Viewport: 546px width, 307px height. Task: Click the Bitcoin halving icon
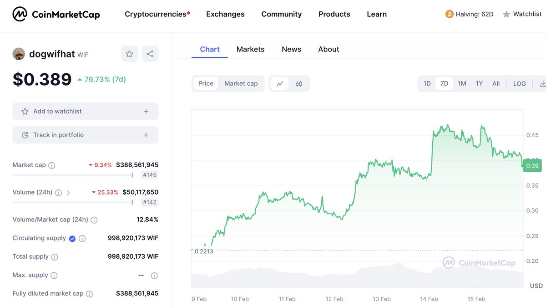[450, 14]
